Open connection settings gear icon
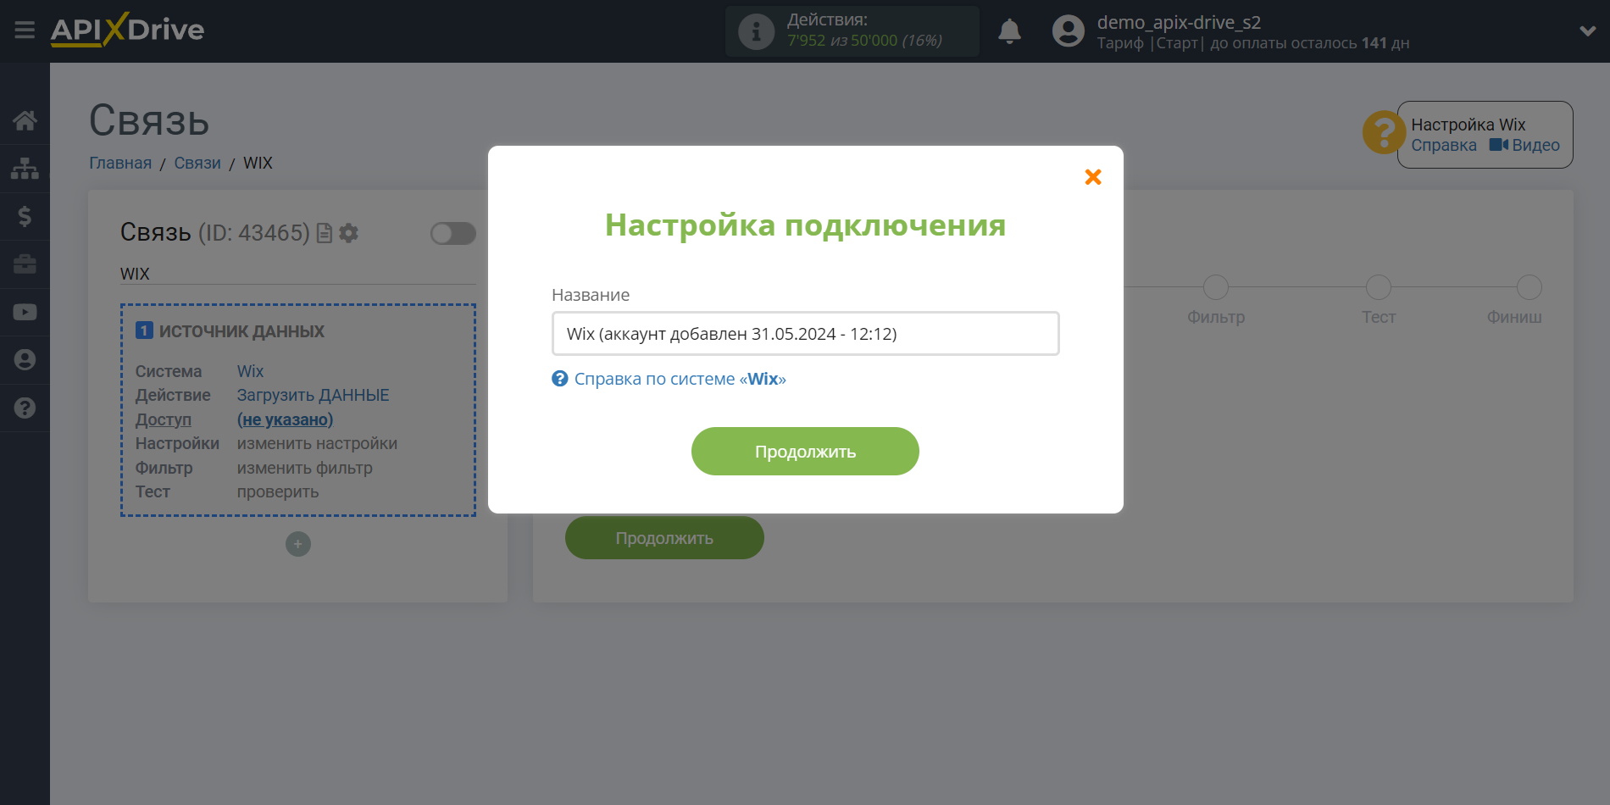This screenshot has height=805, width=1610. (348, 233)
